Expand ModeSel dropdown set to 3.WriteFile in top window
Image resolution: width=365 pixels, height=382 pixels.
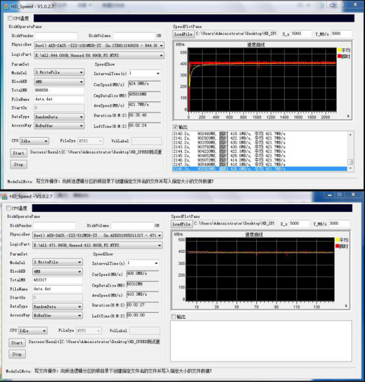click(59, 72)
